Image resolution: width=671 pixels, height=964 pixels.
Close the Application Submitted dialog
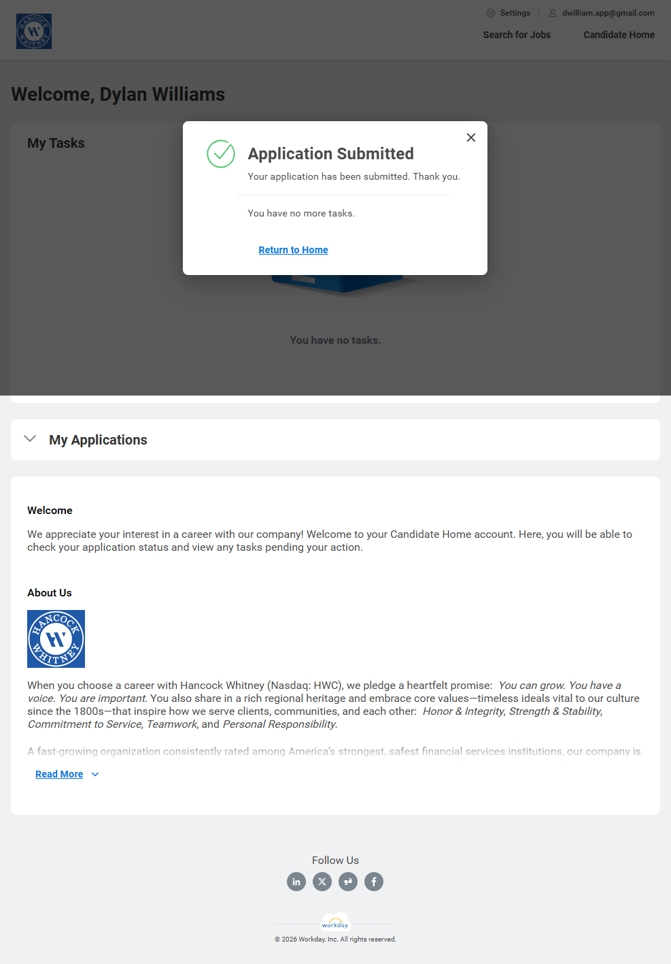click(x=471, y=138)
